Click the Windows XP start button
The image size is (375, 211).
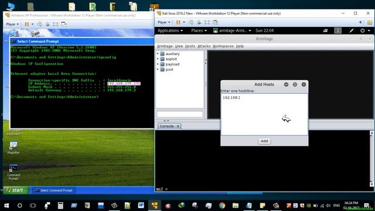point(16,190)
